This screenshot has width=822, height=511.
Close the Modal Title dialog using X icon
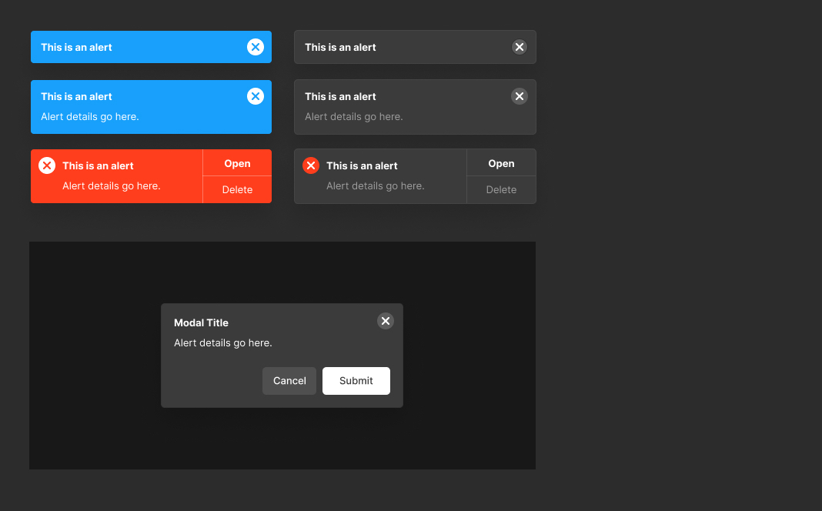(386, 321)
